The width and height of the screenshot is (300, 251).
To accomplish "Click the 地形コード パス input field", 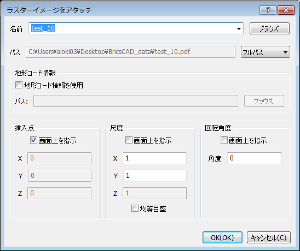I will [136, 101].
